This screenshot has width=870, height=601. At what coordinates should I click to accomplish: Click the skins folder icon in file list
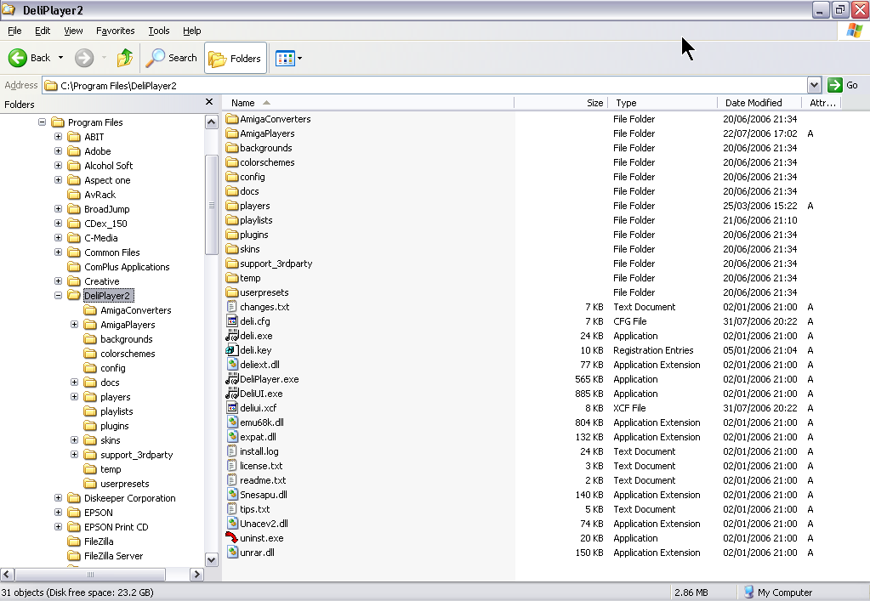pyautogui.click(x=232, y=249)
